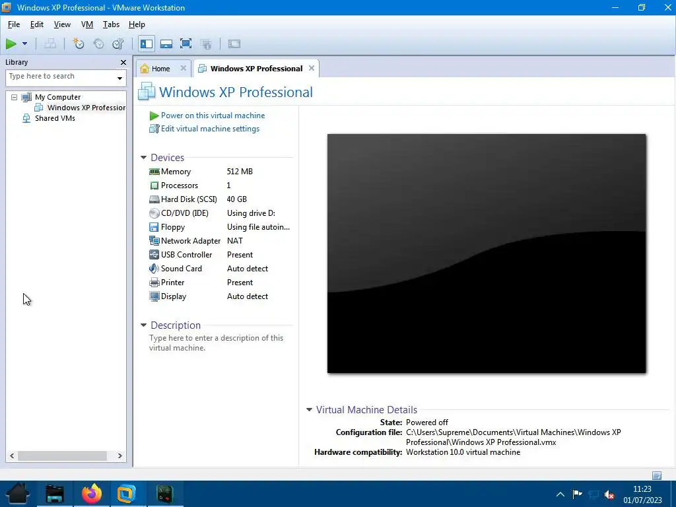Open Firefox from the taskbar

(92, 494)
